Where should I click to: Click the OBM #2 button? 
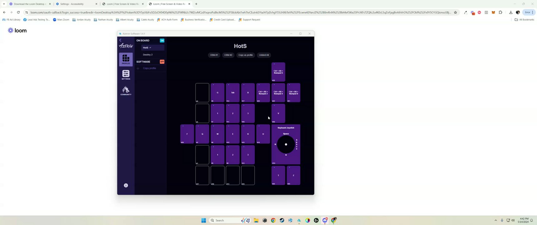(228, 55)
